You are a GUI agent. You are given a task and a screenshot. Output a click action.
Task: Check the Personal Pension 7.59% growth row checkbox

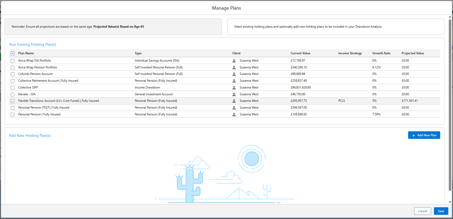tap(13, 115)
